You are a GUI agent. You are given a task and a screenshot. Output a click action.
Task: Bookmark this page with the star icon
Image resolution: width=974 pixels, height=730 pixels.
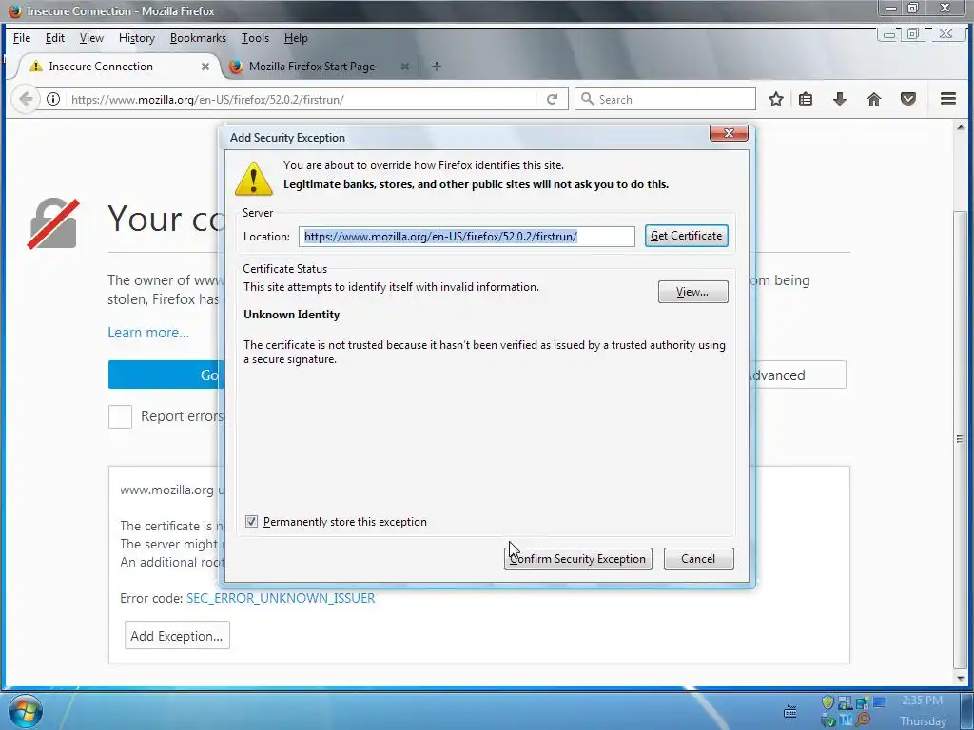click(776, 99)
